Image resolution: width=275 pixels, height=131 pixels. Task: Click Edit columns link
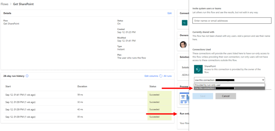pos(151,76)
